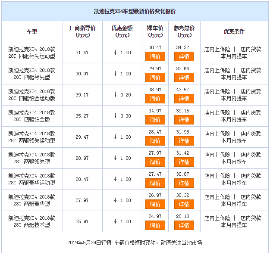
Task: Open 详情 for 28T 两驱技术型 row
Action: tap(184, 225)
